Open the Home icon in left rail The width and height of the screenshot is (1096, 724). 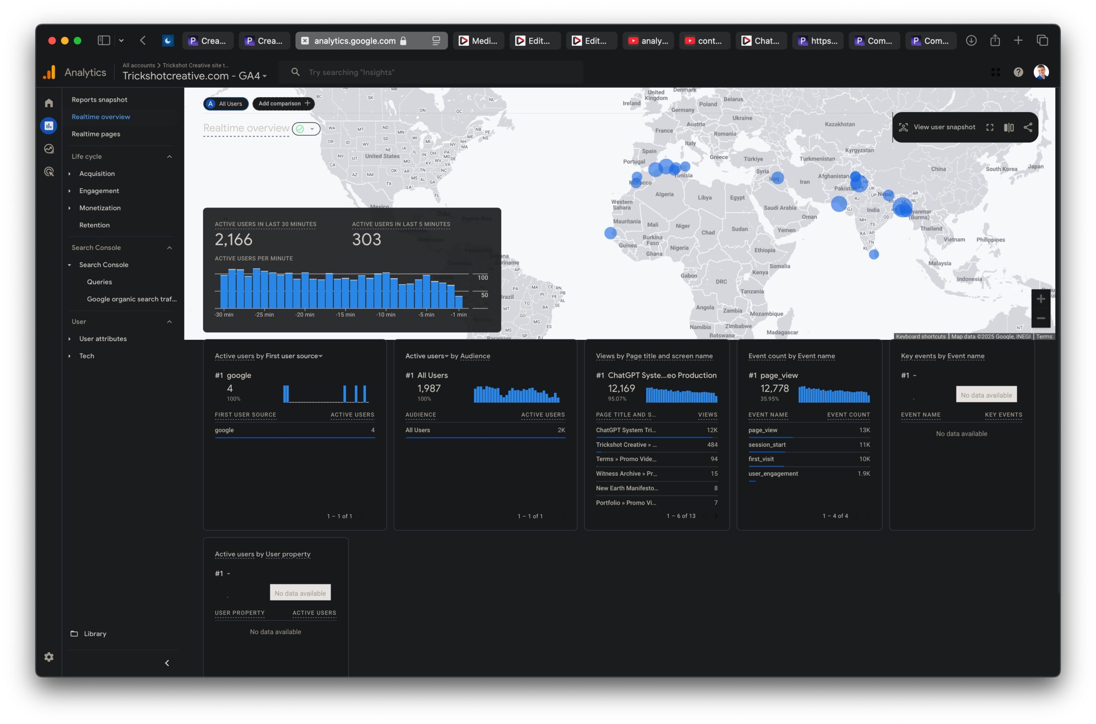(x=49, y=103)
